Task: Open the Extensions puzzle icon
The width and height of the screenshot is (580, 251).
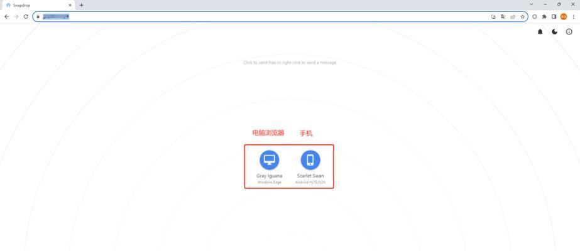Action: 544,16
